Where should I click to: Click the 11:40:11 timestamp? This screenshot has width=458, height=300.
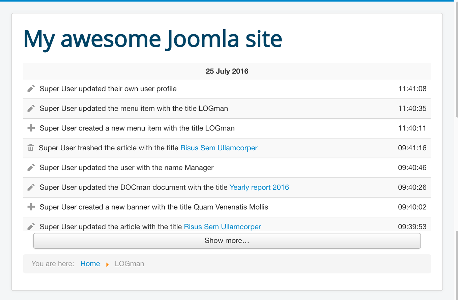pyautogui.click(x=412, y=128)
